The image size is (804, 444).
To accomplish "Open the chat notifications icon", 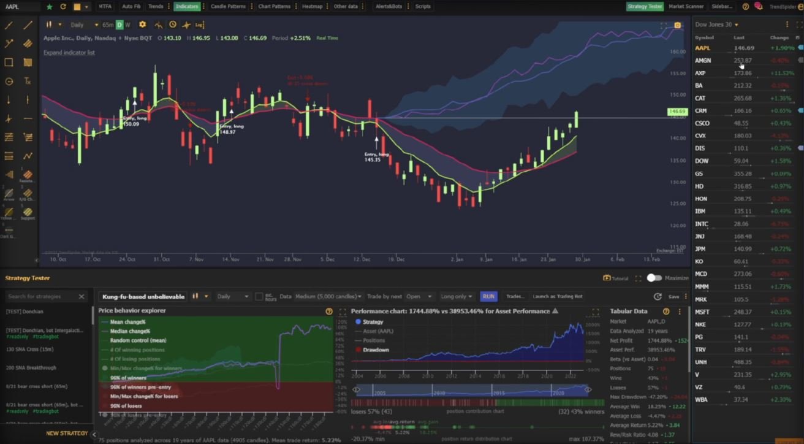I will (758, 7).
